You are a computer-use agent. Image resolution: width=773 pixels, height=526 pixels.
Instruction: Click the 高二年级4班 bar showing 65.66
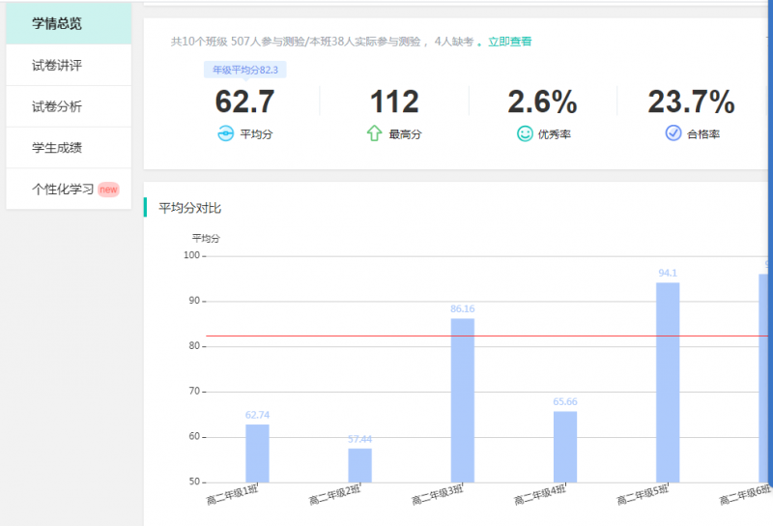[565, 446]
